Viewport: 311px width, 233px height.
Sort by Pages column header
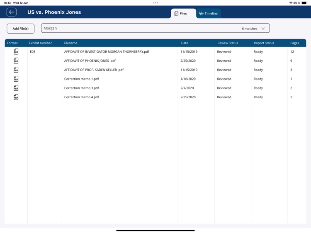294,43
